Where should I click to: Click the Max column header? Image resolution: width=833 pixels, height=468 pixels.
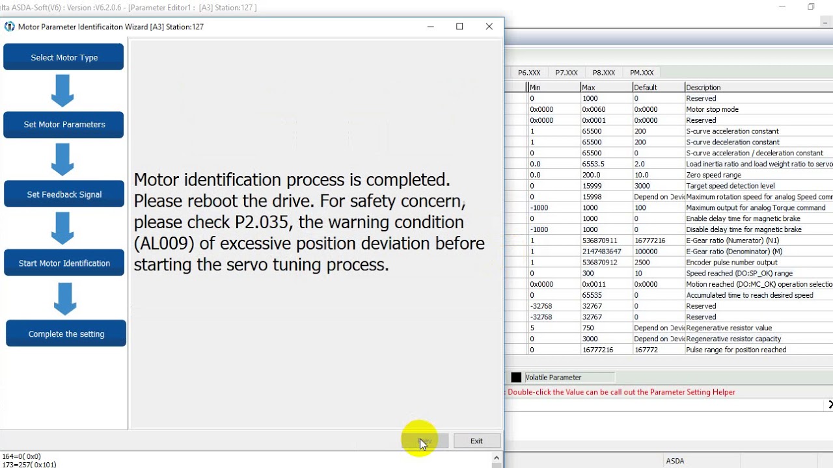606,87
